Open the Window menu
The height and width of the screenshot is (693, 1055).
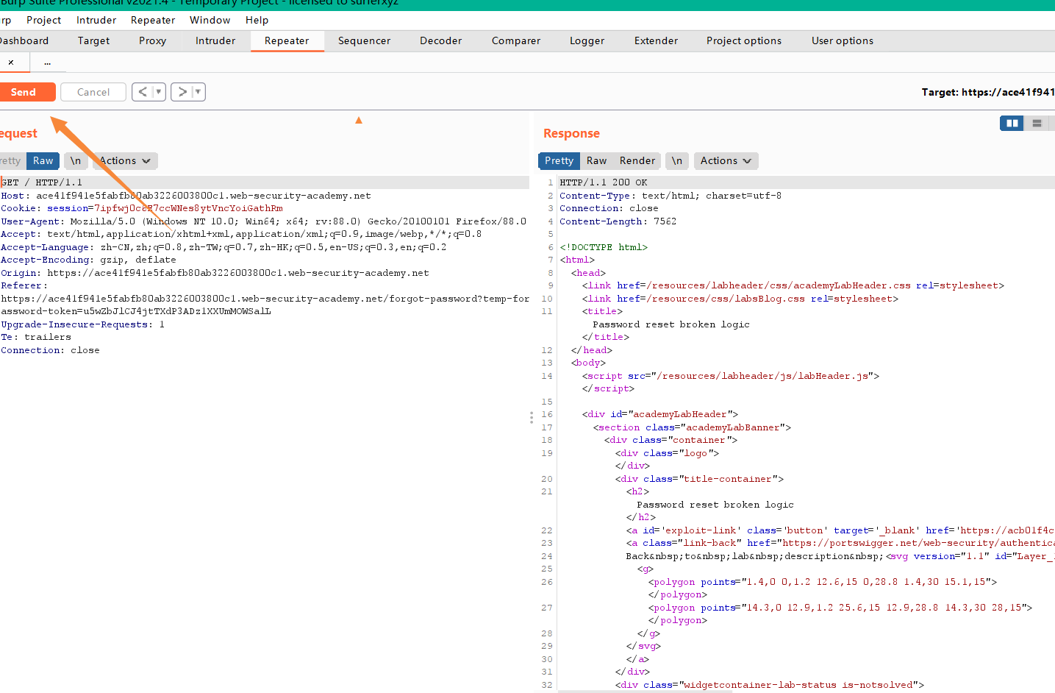[210, 20]
